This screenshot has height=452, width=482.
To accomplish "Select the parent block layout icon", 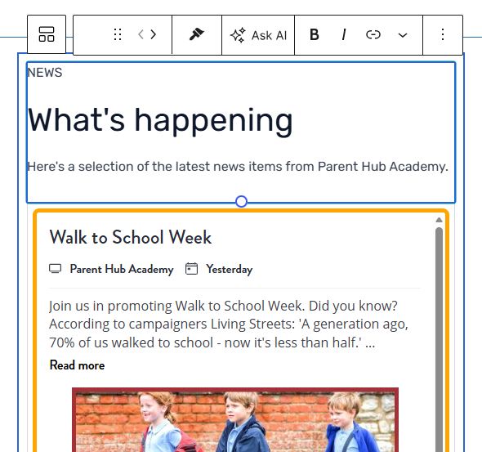I will [x=47, y=34].
